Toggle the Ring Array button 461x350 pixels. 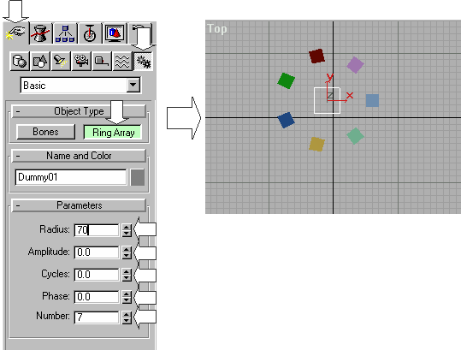[x=113, y=133]
